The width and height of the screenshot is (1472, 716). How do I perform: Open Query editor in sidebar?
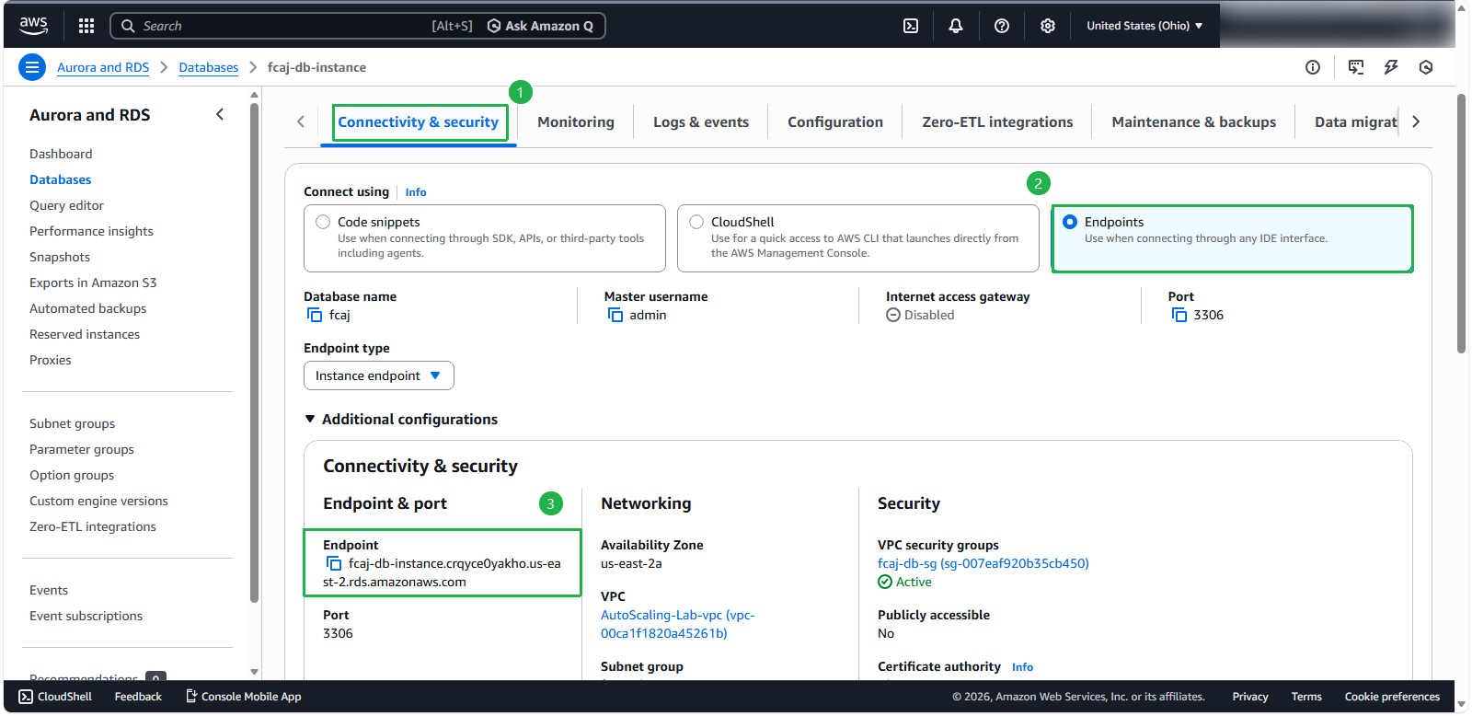click(x=67, y=205)
